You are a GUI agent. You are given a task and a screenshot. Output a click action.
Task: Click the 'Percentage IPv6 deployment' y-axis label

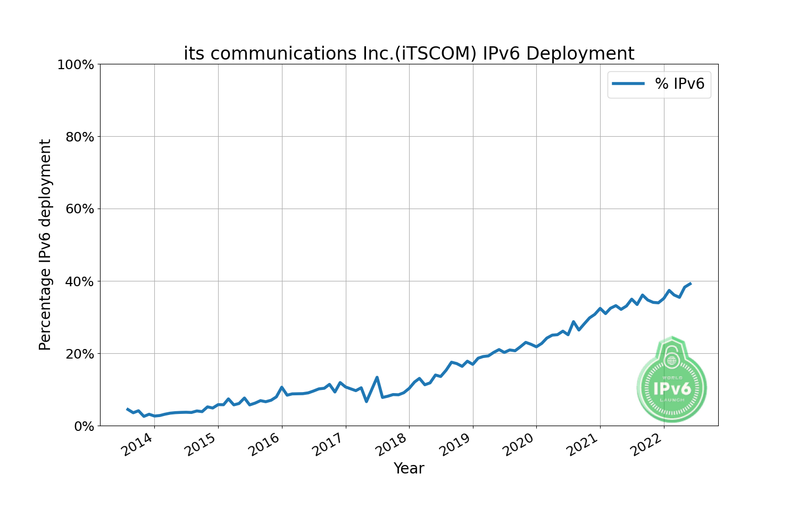pyautogui.click(x=45, y=245)
